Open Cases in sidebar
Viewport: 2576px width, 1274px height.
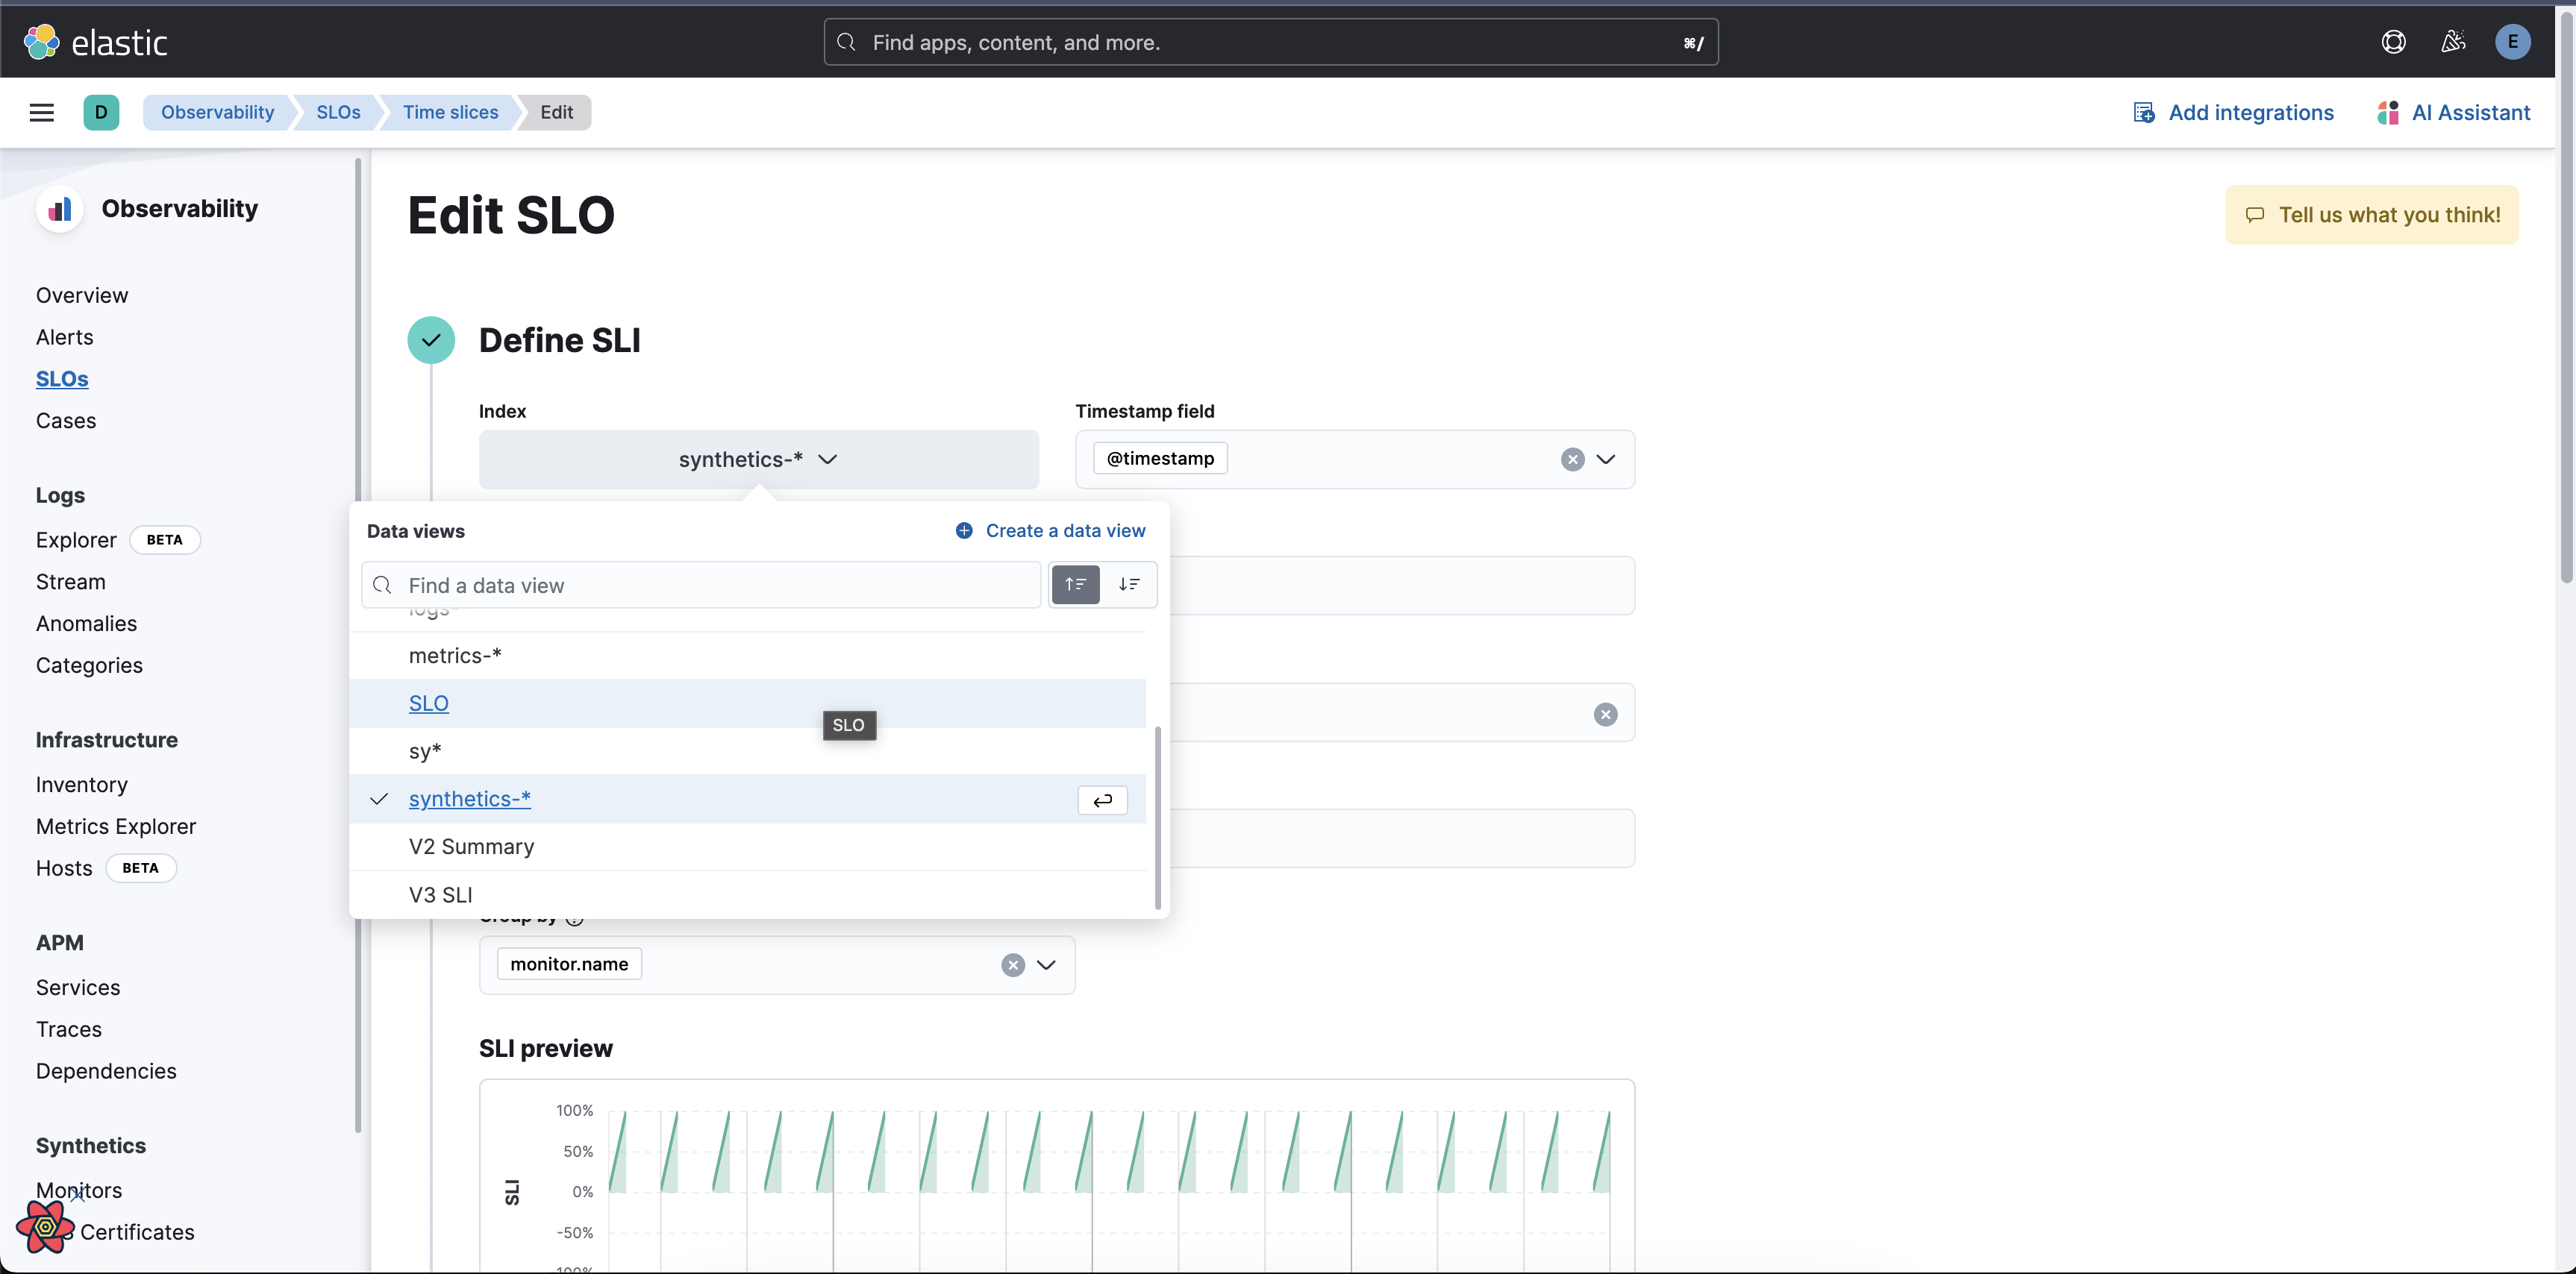pyautogui.click(x=66, y=421)
